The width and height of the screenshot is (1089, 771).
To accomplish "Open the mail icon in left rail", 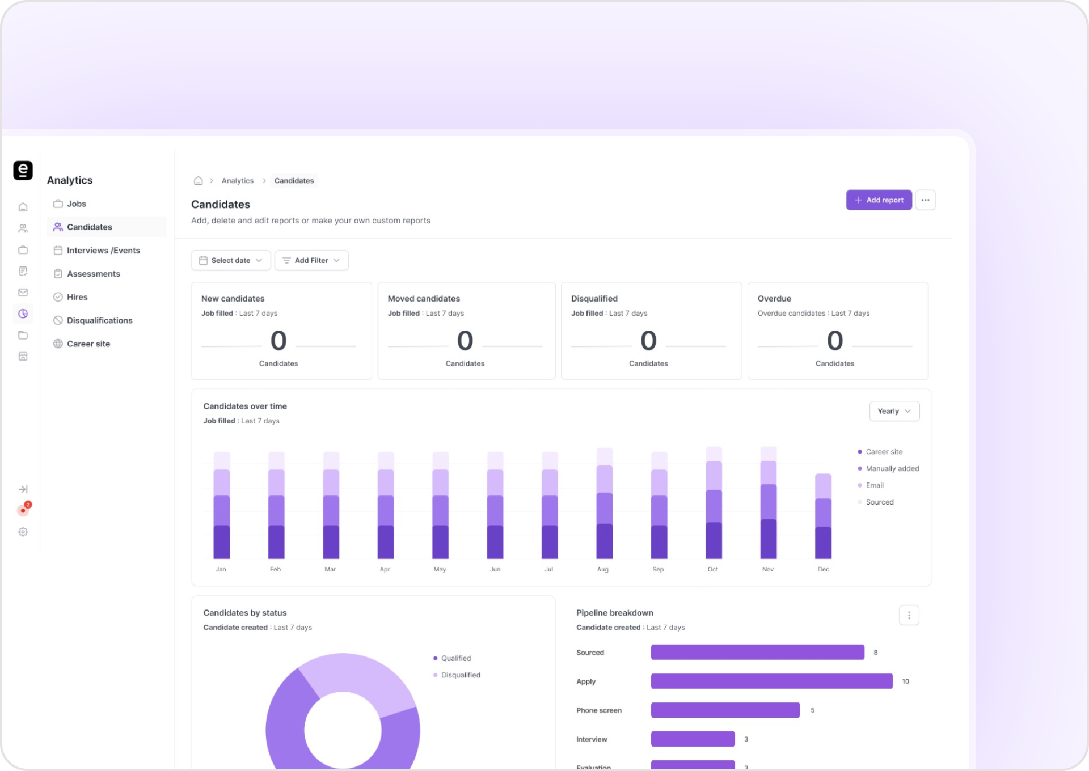I will click(x=23, y=293).
